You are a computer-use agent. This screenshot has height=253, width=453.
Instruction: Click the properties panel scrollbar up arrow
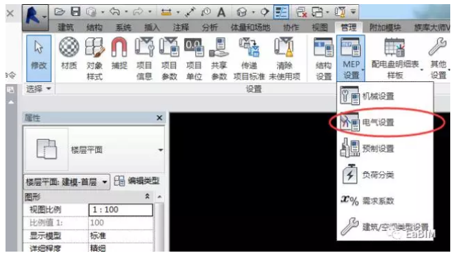tap(160, 196)
